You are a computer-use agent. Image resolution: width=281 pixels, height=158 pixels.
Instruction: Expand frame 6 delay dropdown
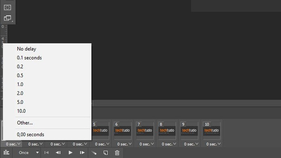click(125, 144)
